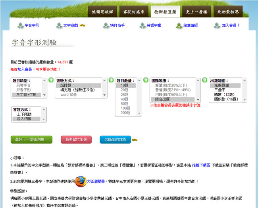Click the leaf icon beside 快打高手
This screenshot has height=208, width=258.
[106, 25]
